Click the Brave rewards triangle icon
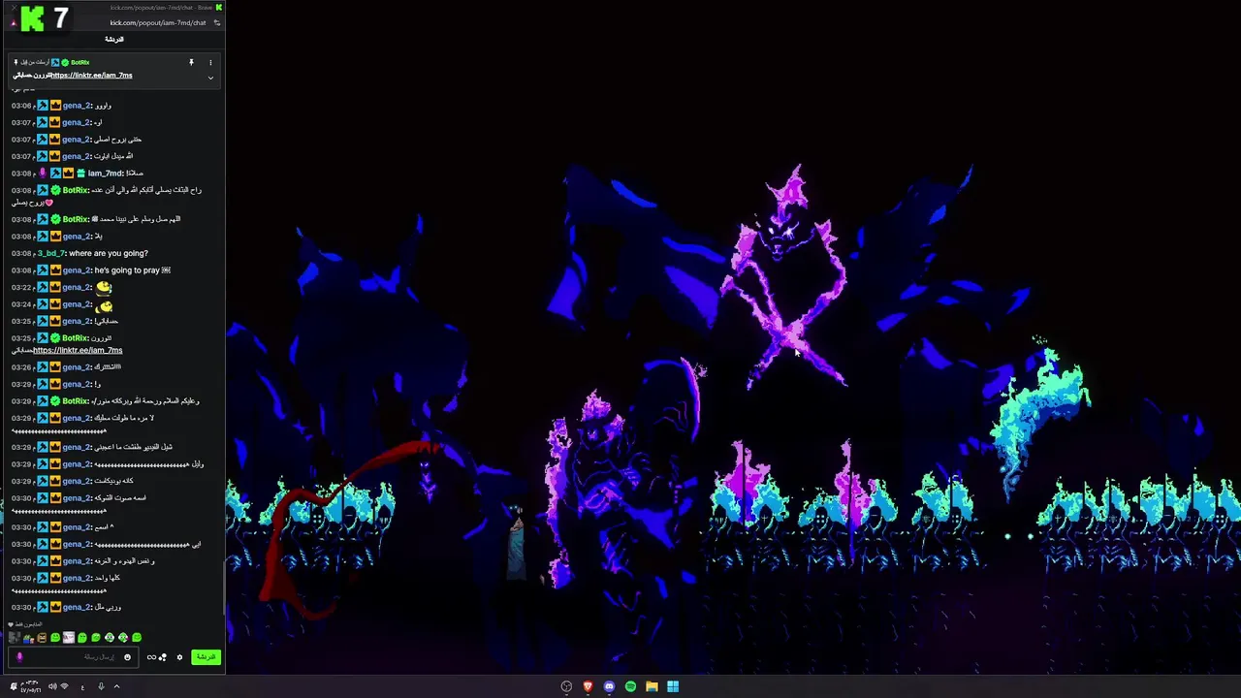Screen dimensions: 1241x698 14,22
